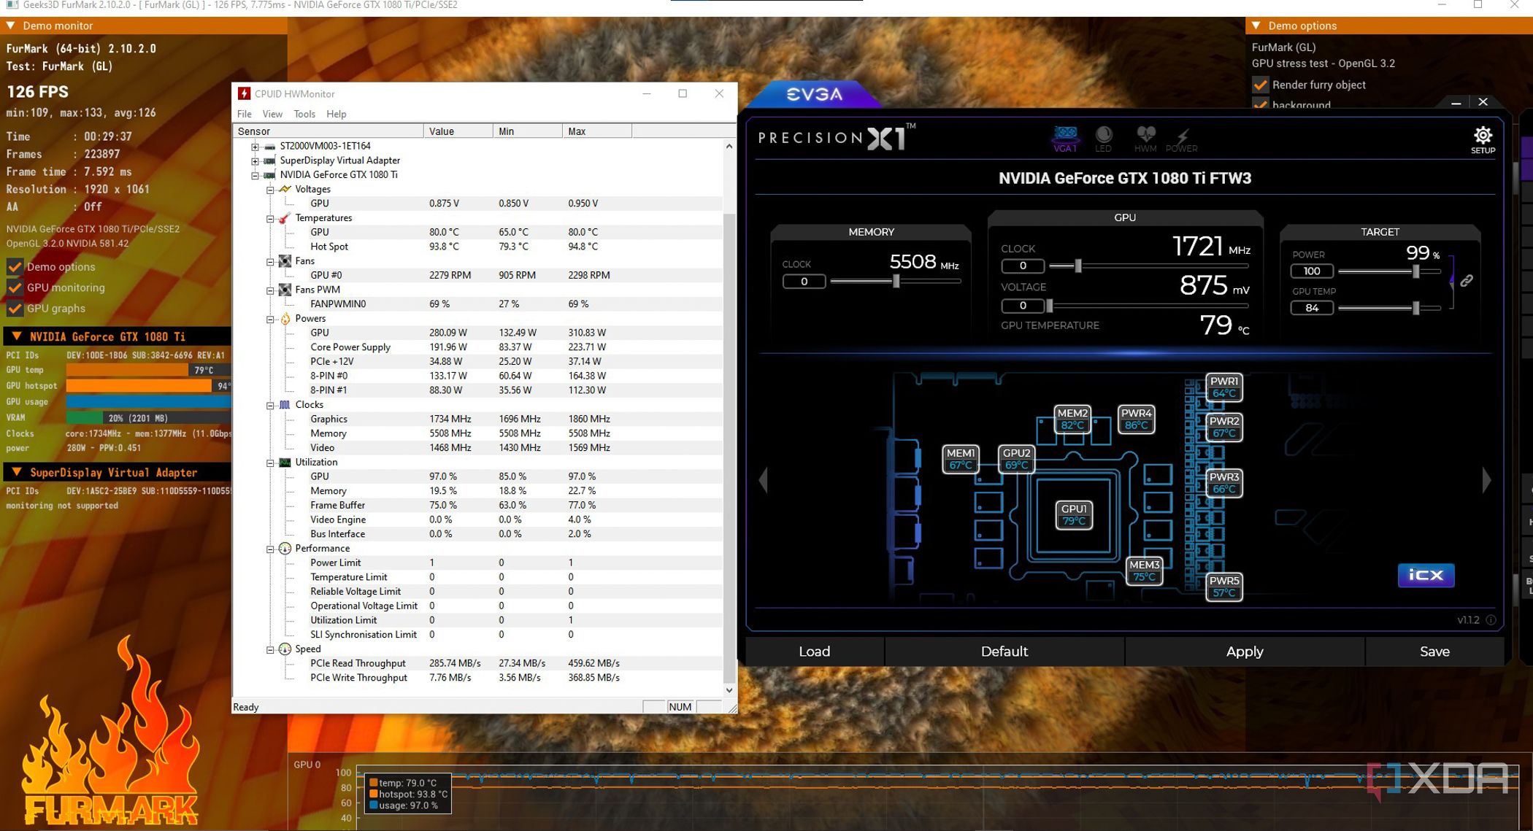Image resolution: width=1533 pixels, height=831 pixels.
Task: Select the MEM2 82°C sensor badge
Action: point(1072,419)
